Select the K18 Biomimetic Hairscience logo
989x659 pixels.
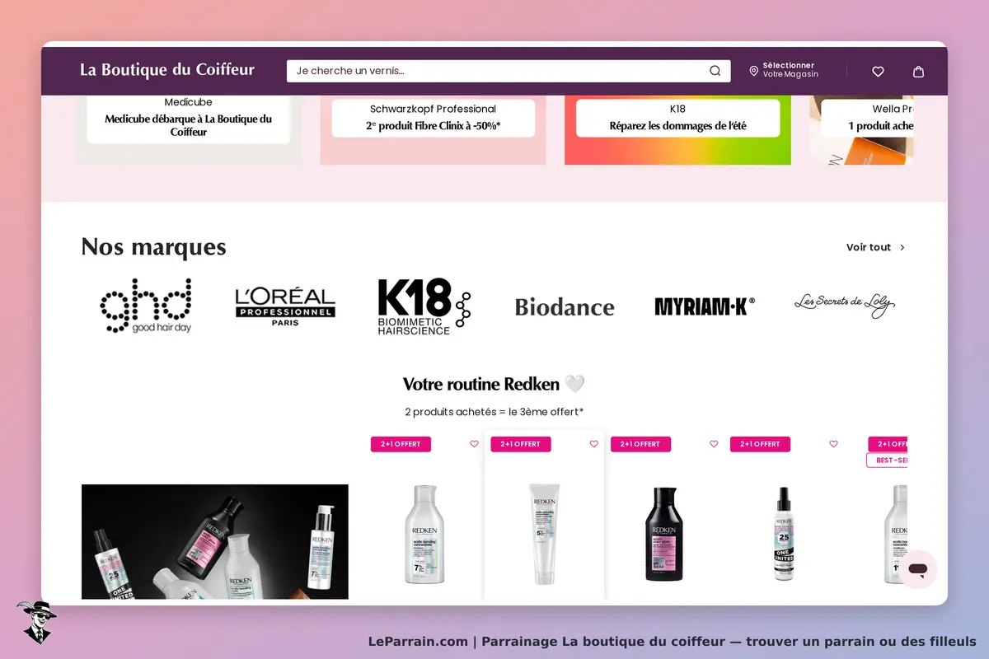pos(424,306)
